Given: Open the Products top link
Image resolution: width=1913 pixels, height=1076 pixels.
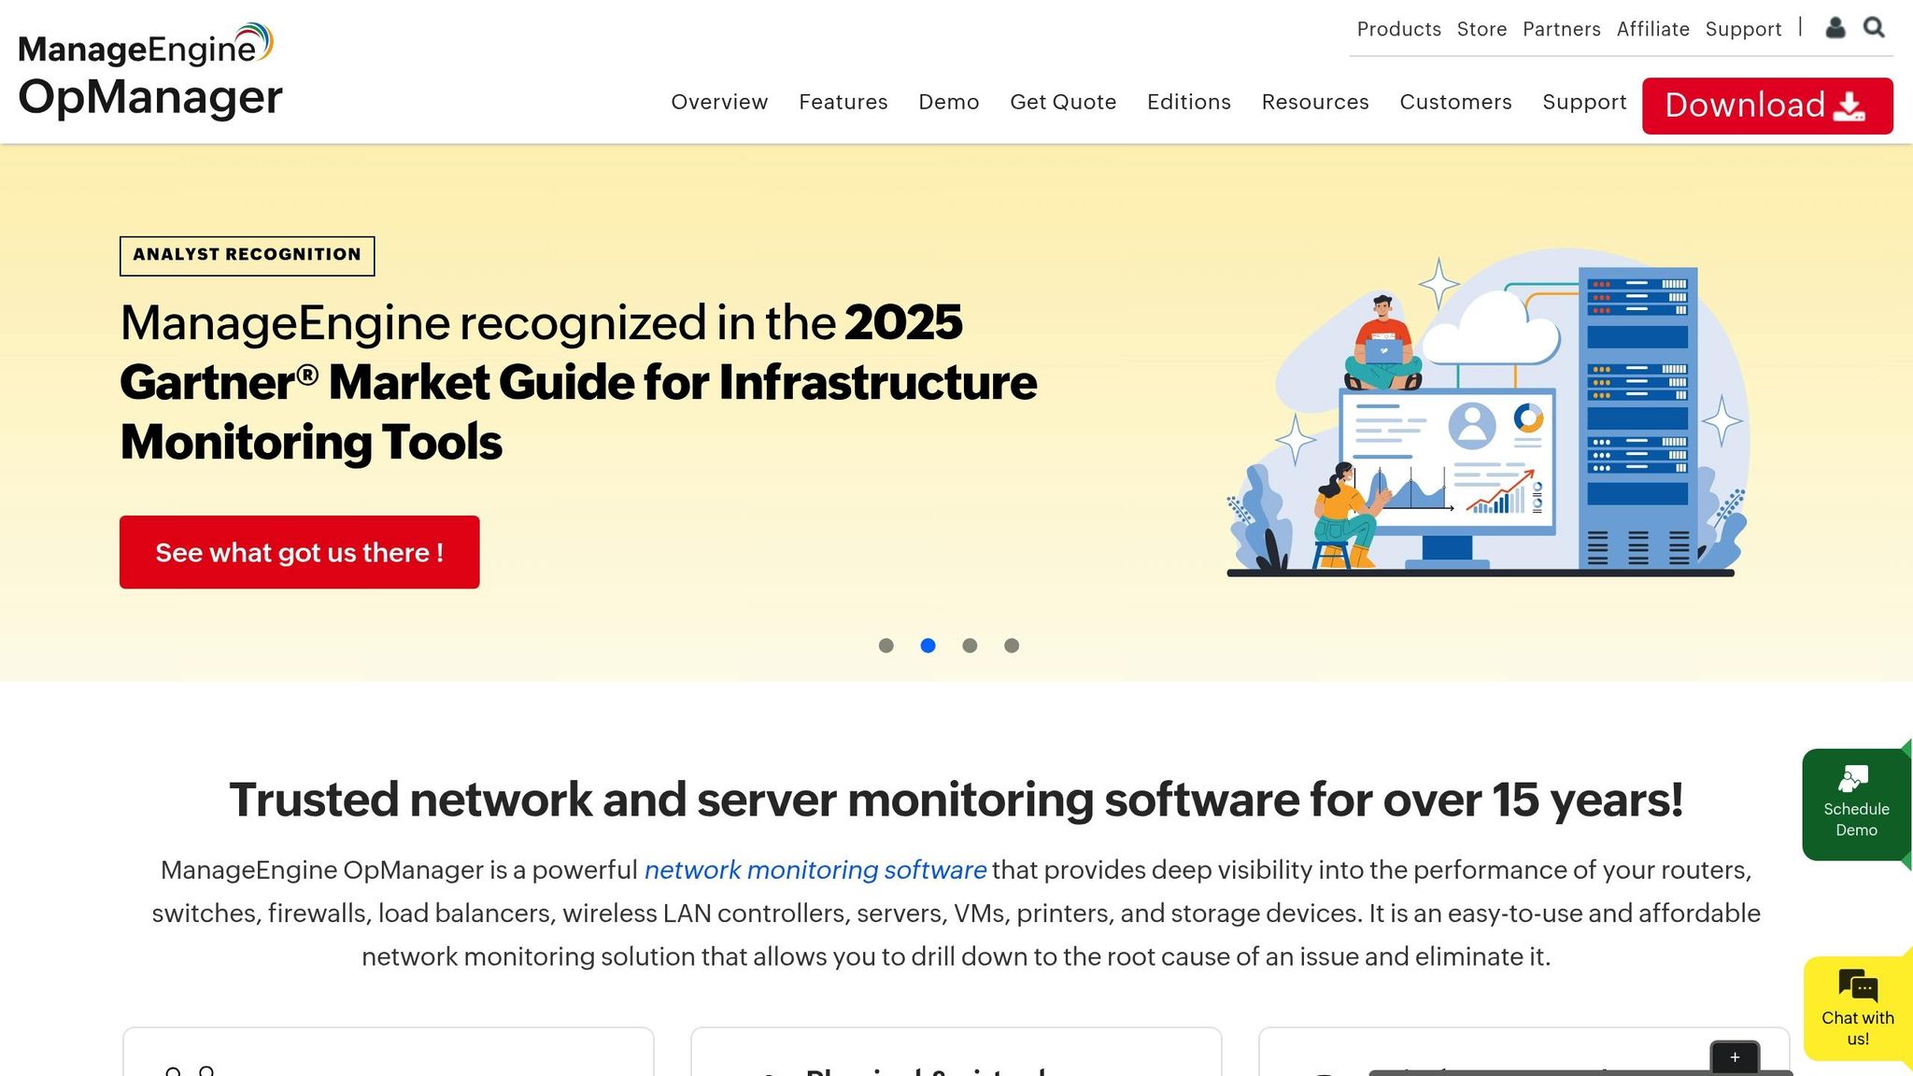Looking at the screenshot, I should tap(1398, 29).
